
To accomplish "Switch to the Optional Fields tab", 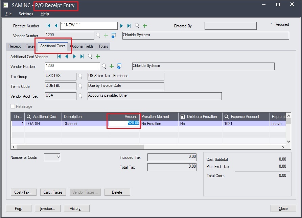I will point(82,46).
